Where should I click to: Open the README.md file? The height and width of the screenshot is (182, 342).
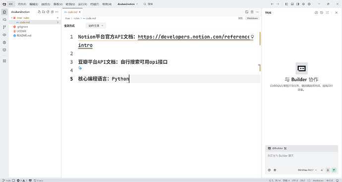[24, 36]
